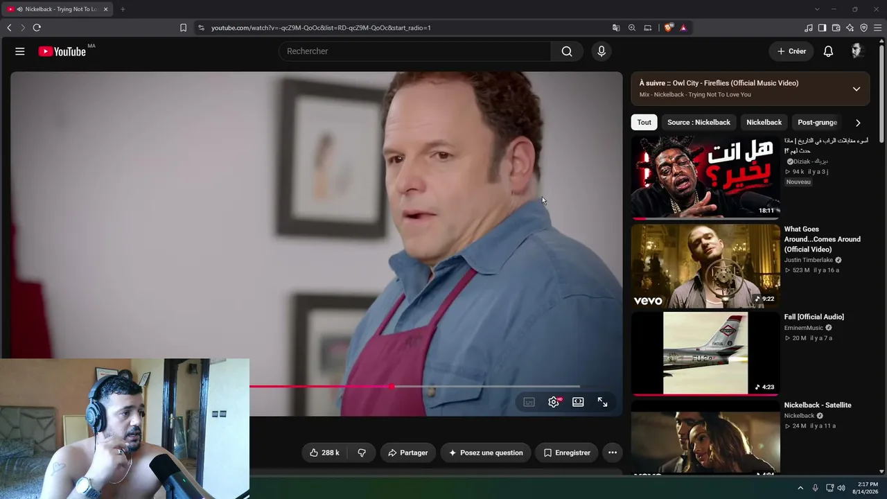Image resolution: width=887 pixels, height=499 pixels.
Task: Open YouTube notifications bell
Action: point(828,51)
